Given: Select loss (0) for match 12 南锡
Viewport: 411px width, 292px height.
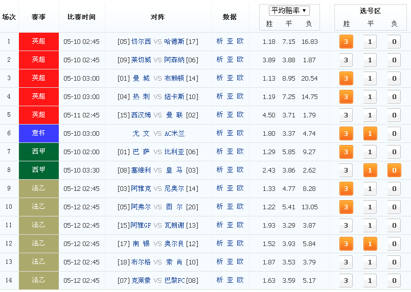Looking at the screenshot, I should coord(394,244).
